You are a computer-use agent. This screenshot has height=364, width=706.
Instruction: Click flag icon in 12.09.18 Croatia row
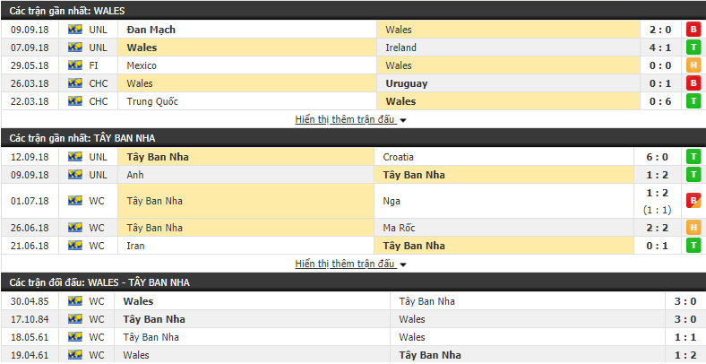74,157
